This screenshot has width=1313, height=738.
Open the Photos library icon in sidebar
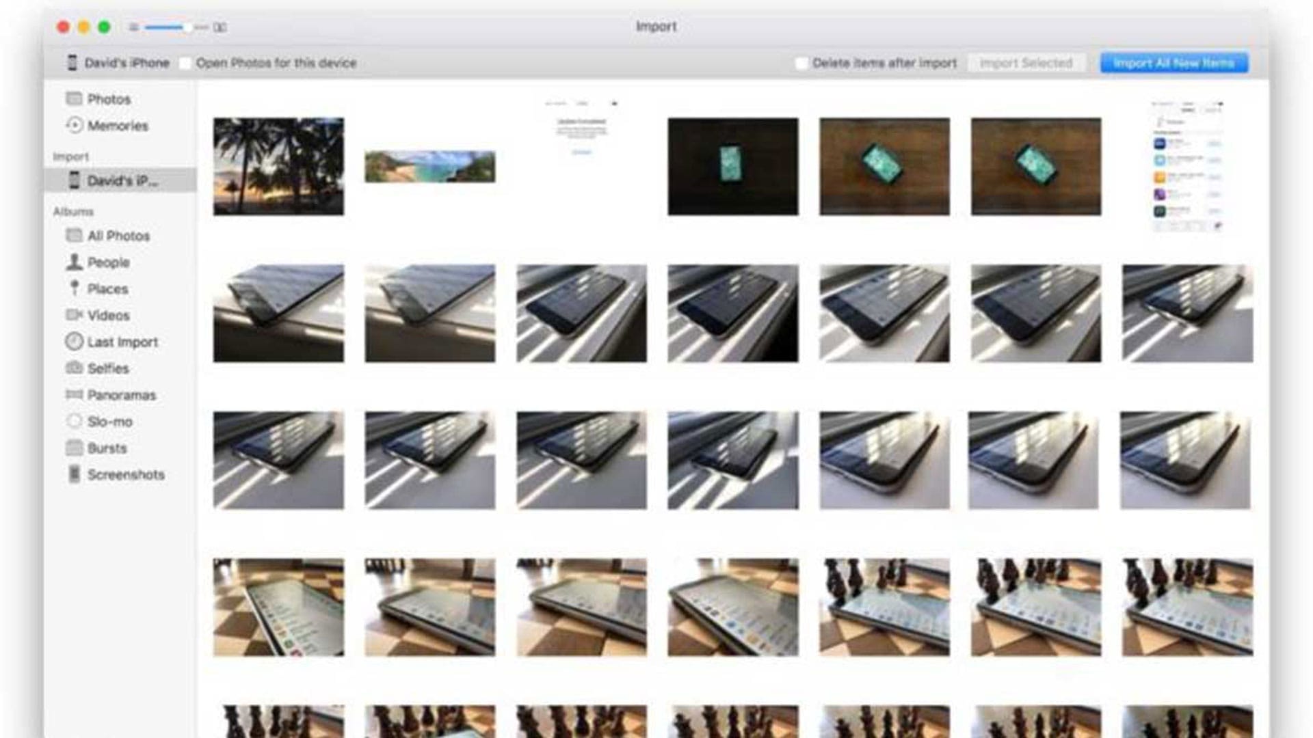coord(74,99)
